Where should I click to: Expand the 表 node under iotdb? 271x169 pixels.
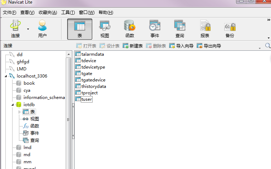pyautogui.click(x=19, y=112)
